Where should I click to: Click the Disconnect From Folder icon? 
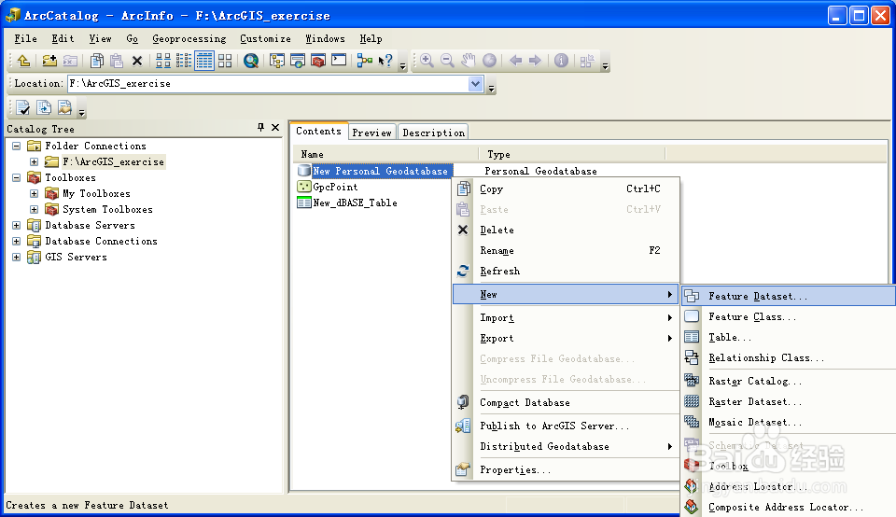70,61
